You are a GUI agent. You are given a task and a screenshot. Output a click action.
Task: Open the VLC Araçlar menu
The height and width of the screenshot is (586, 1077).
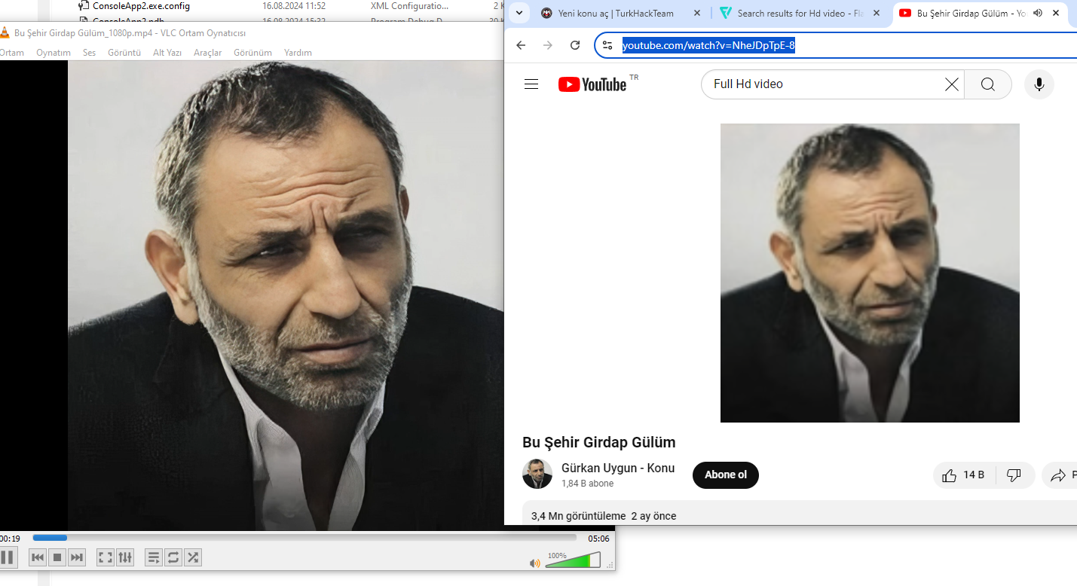coord(208,53)
